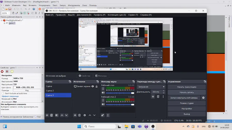Mute Рабочий стол audio speaker
232x130 pixels.
(x=103, y=93)
